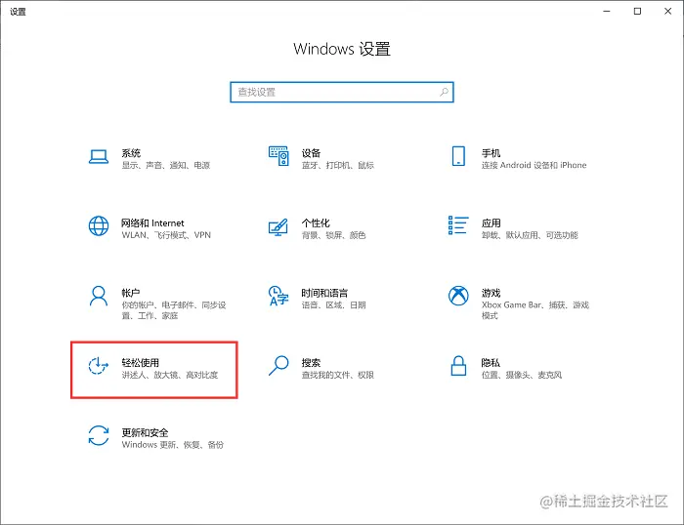Click Windows 更新、恢复、备份 description

coord(172,445)
